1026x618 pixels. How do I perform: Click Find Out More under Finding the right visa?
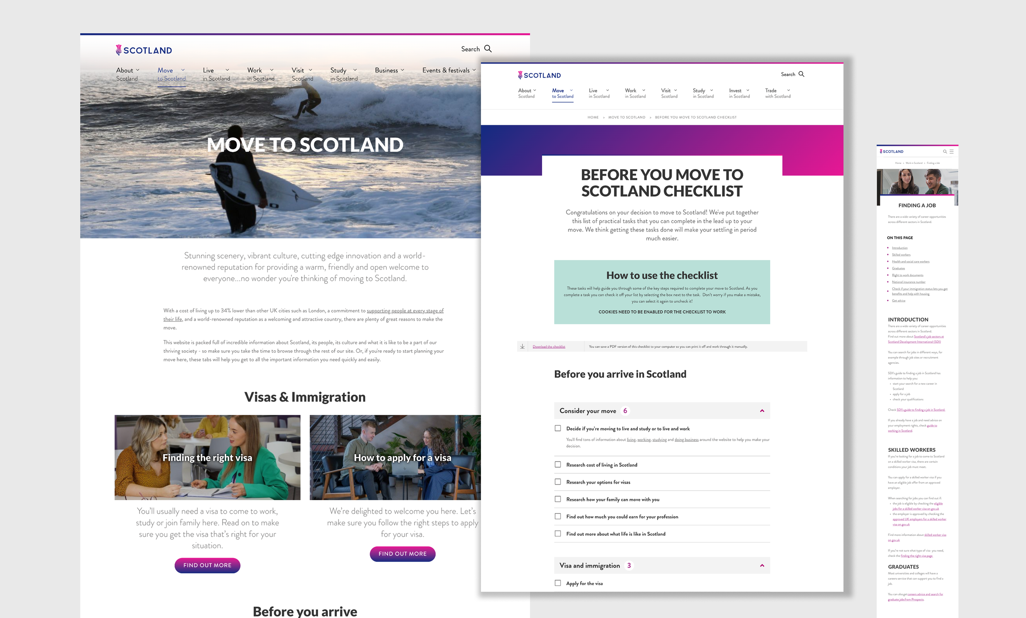(207, 565)
